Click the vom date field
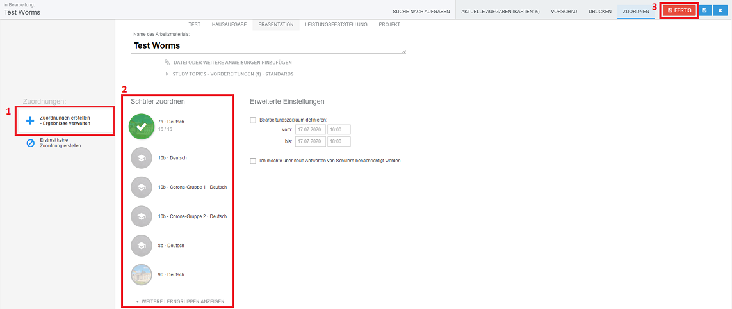The width and height of the screenshot is (732, 309). [311, 130]
